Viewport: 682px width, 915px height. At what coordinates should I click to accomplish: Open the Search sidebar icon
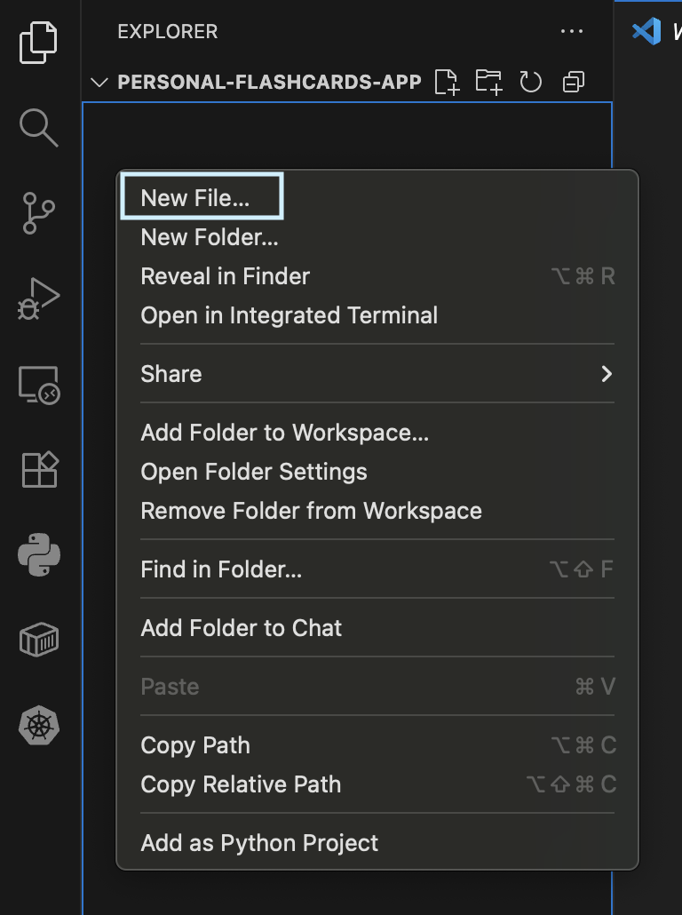(x=38, y=128)
